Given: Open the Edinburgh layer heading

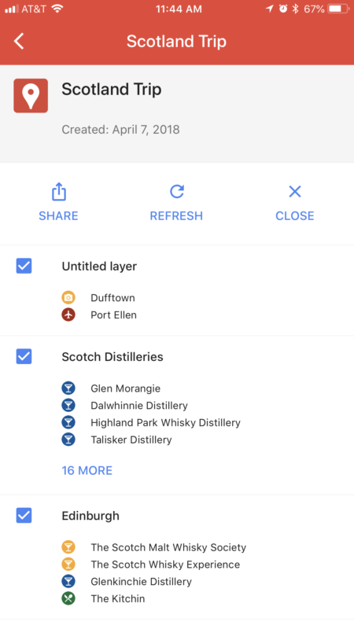Looking at the screenshot, I should pos(90,516).
